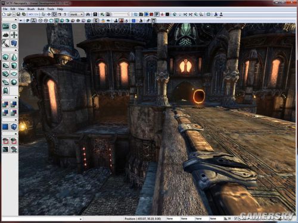
Task: Choose the Cylinder brush builder
Action: coord(14,65)
